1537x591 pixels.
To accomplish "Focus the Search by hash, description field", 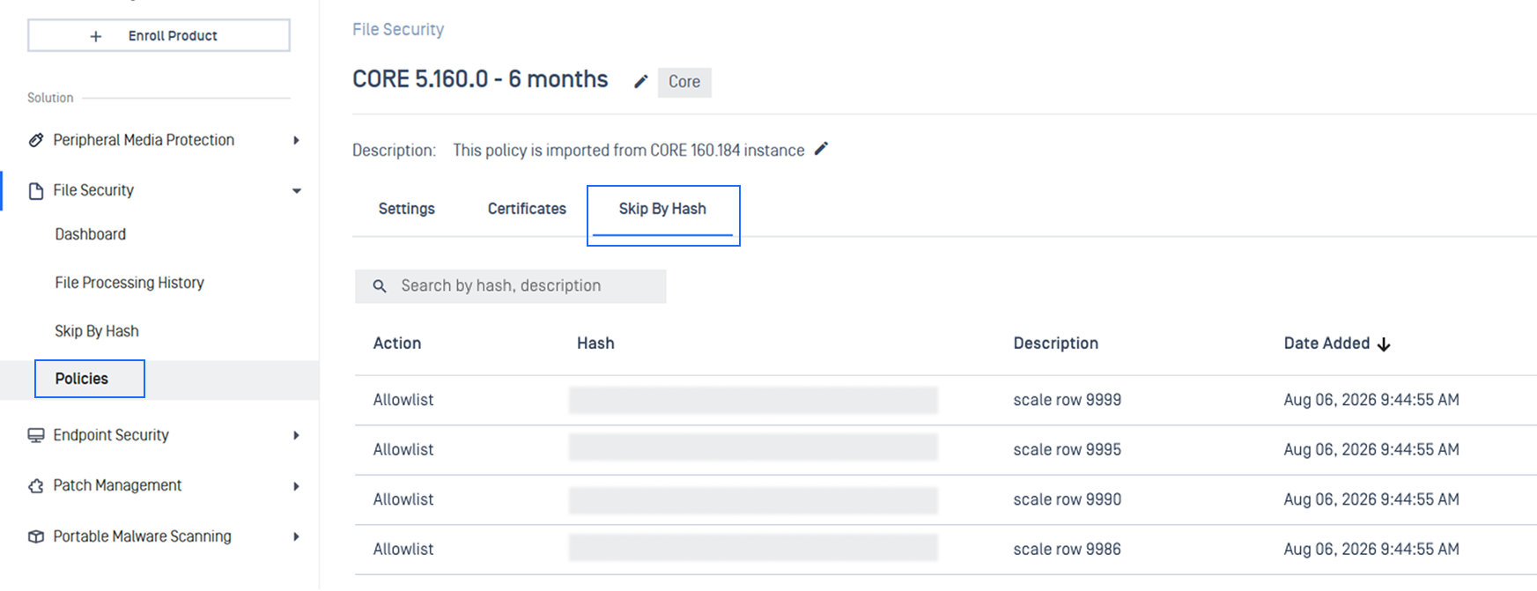I will click(x=511, y=286).
